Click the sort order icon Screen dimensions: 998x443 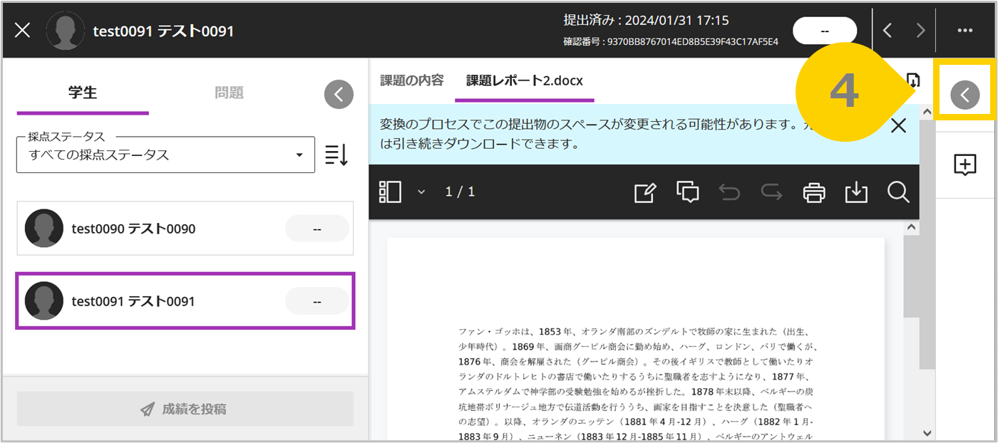pos(336,155)
